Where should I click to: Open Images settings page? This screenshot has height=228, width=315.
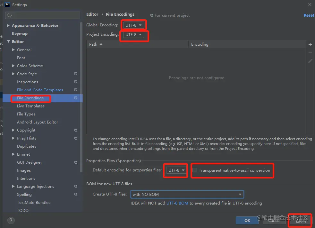coord(24,170)
